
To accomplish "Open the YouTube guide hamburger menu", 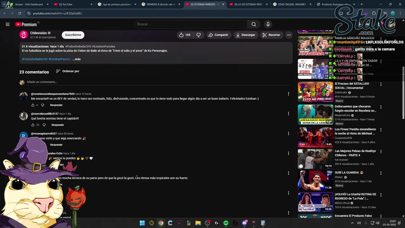I will point(8,24).
